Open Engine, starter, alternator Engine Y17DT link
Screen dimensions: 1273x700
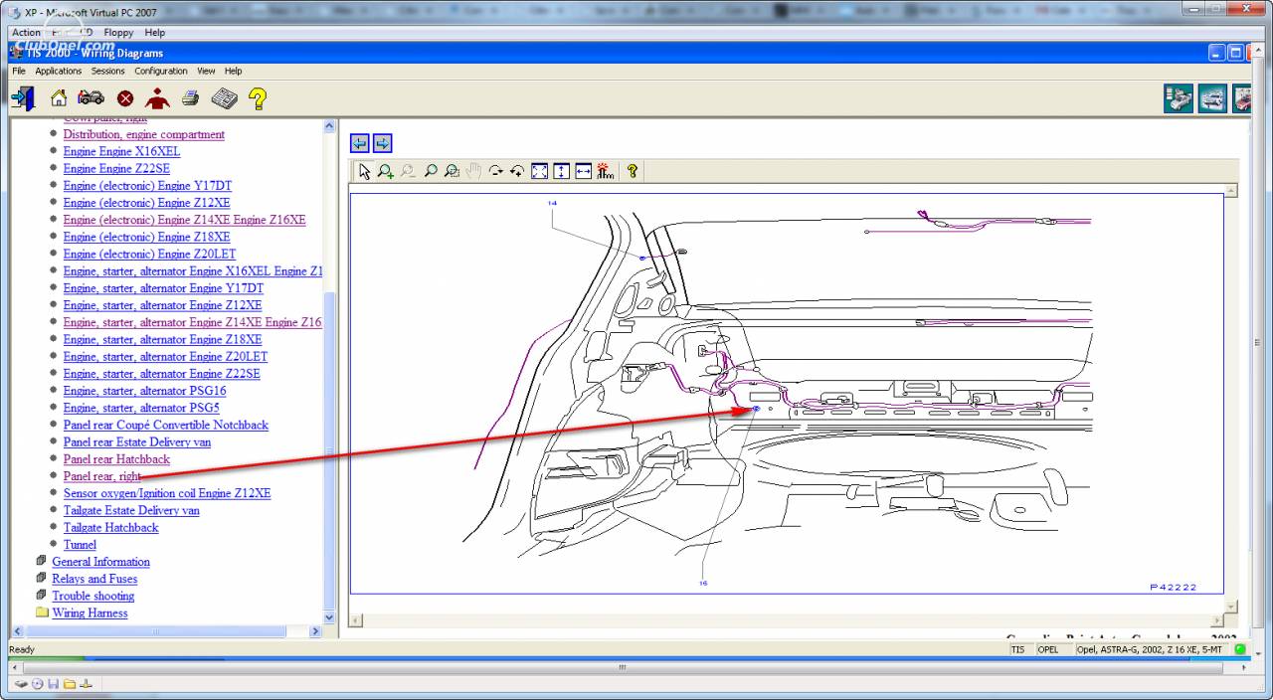(163, 288)
